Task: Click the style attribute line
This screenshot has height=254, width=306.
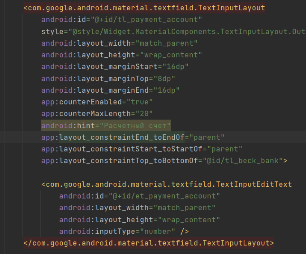Action: (173, 32)
